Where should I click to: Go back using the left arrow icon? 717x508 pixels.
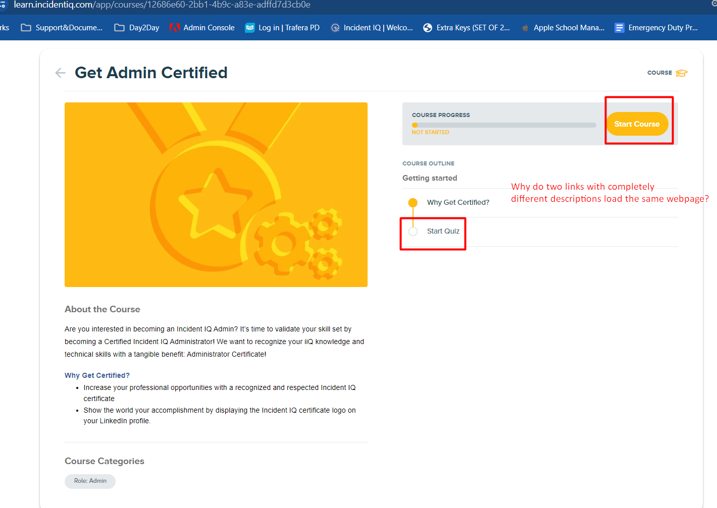point(60,73)
